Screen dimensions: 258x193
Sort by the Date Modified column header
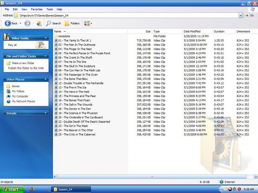point(197,32)
